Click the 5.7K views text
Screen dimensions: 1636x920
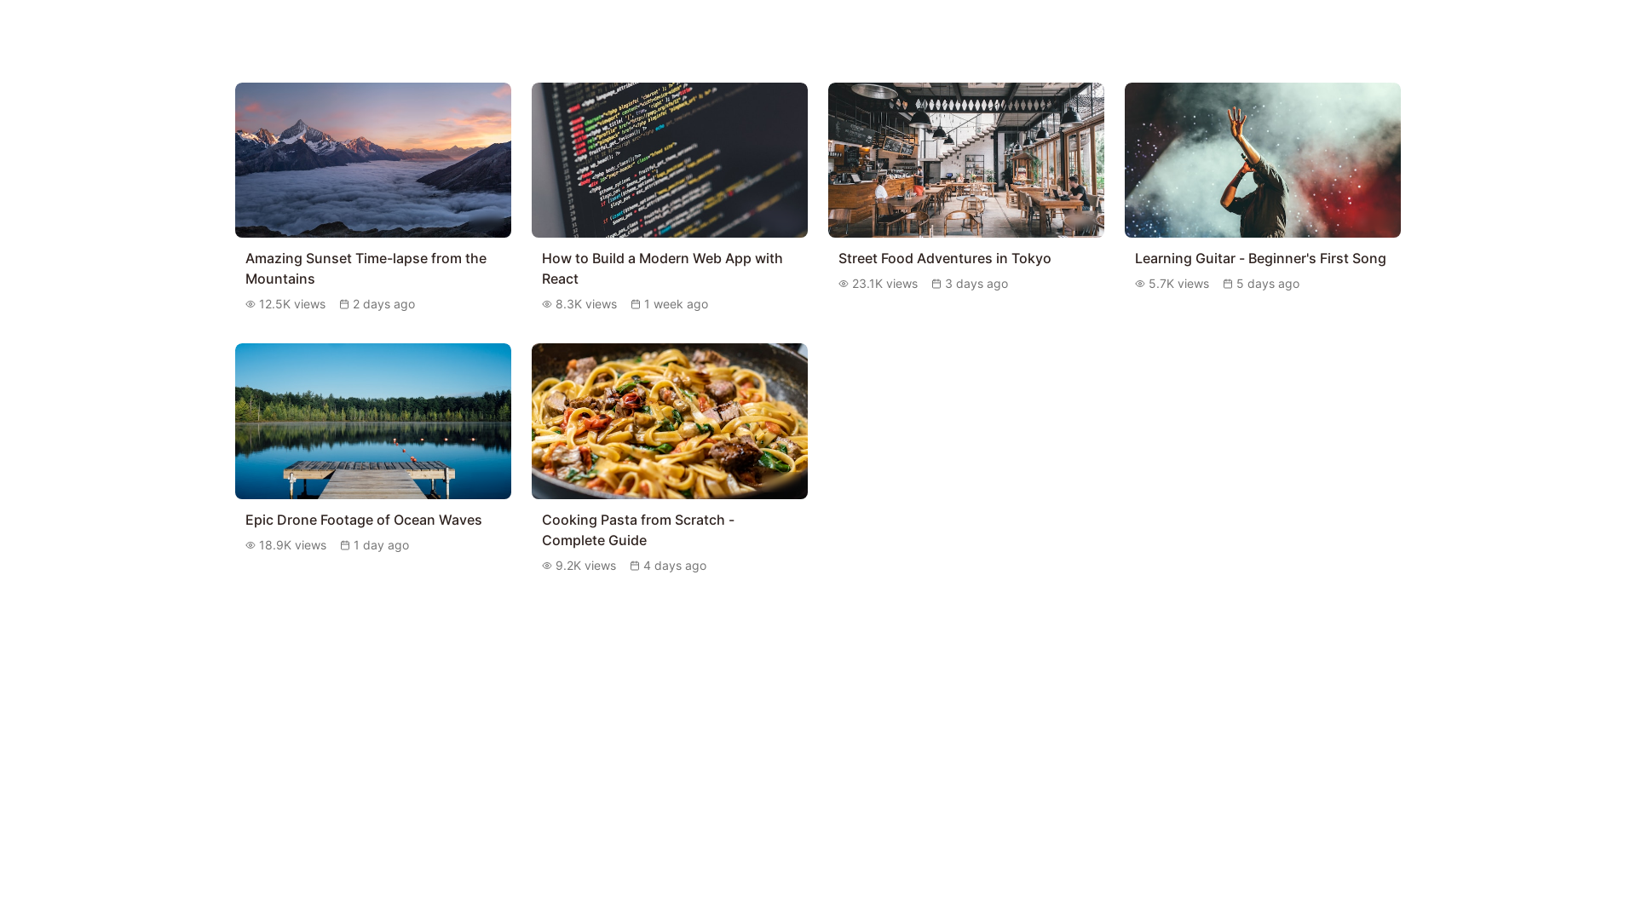(1178, 284)
